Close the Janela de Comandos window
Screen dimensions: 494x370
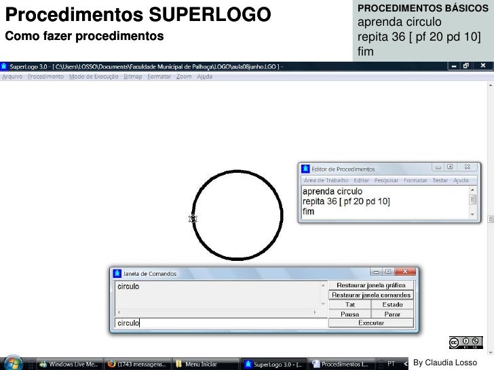pos(405,271)
